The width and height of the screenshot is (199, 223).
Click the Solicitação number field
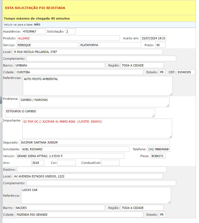70,31
